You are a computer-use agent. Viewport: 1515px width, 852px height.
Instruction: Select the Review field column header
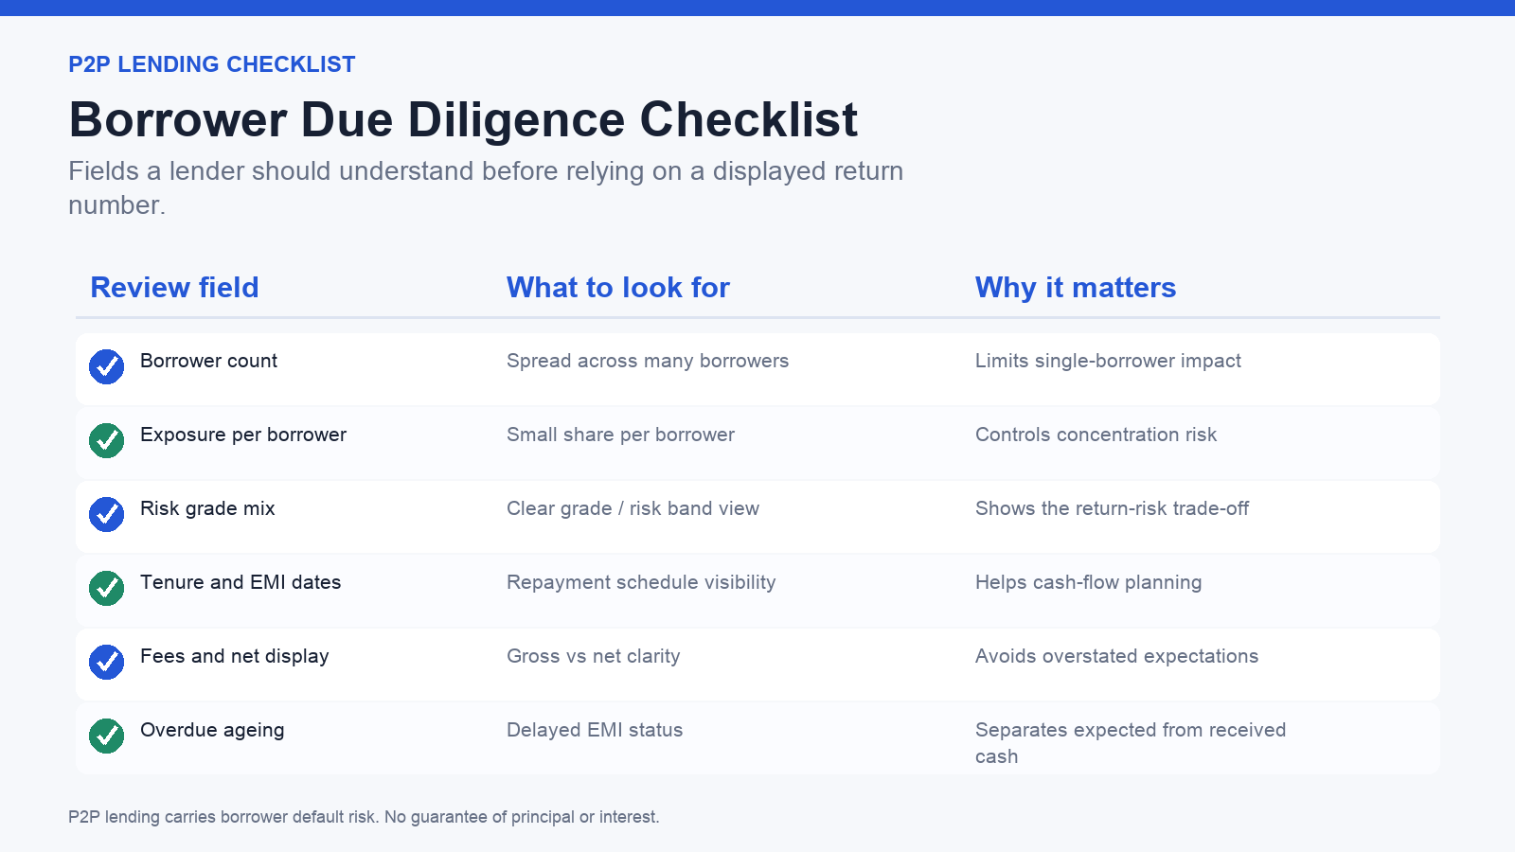coord(174,288)
